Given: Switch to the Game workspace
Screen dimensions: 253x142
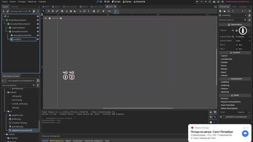Looking at the screenshot, I should 127,2.
